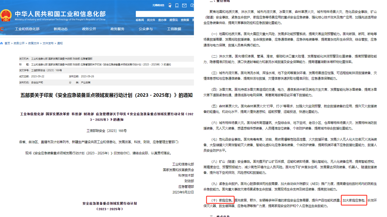This screenshot has width=387, height=217.
Task: Click the home icon in breadcrumb
Action: pos(2,43)
